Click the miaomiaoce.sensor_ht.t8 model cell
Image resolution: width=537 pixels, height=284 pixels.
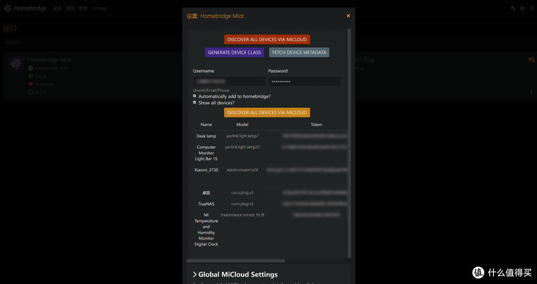242,215
